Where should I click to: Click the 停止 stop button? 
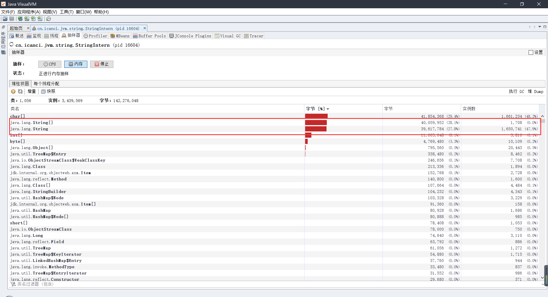coord(102,64)
